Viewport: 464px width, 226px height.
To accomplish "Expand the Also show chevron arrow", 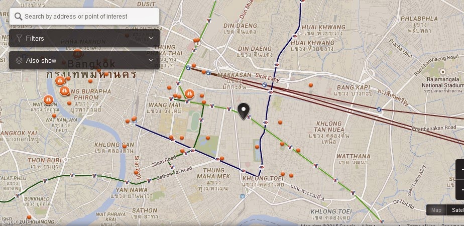I will coord(151,60).
